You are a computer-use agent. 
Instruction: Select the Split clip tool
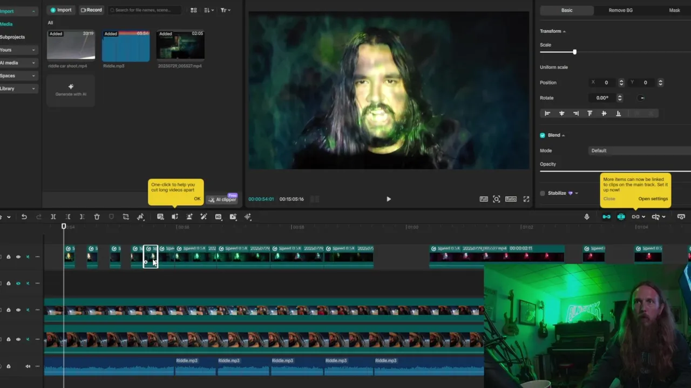[x=53, y=217]
